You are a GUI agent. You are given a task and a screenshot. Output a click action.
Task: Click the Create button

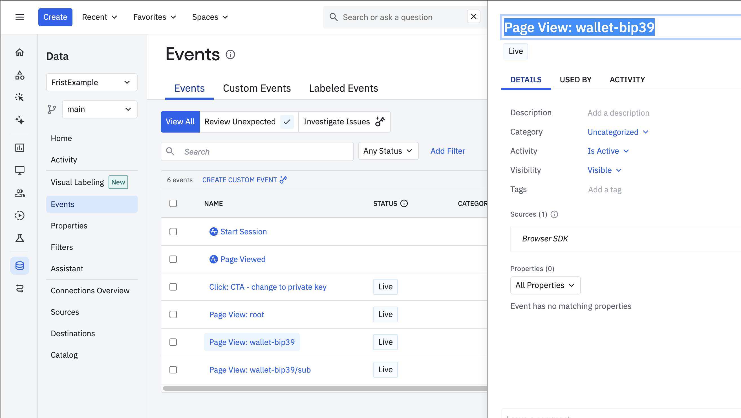pyautogui.click(x=55, y=17)
